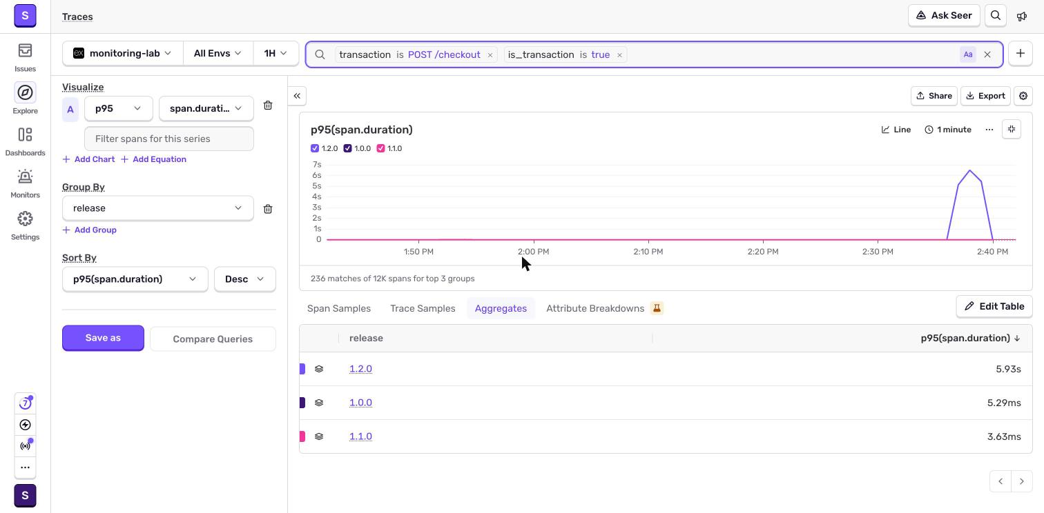
Task: Clear the entire search query
Action: (987, 54)
